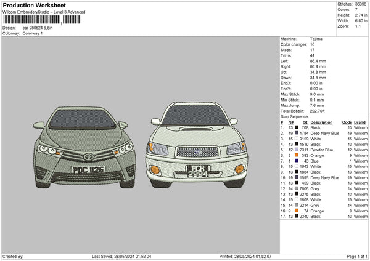Click the Brand column header
Viewport: 370px width, 261px height.
(360, 122)
